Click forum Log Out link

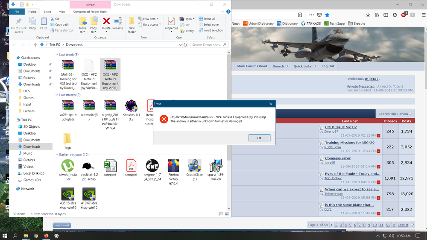click(x=328, y=66)
